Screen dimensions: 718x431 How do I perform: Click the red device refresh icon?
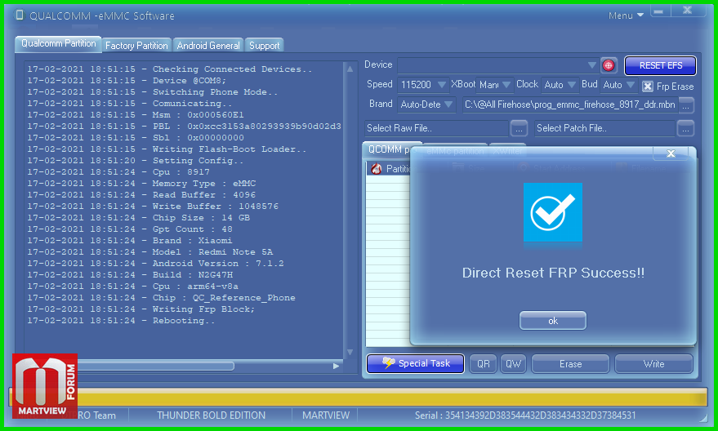click(x=608, y=65)
